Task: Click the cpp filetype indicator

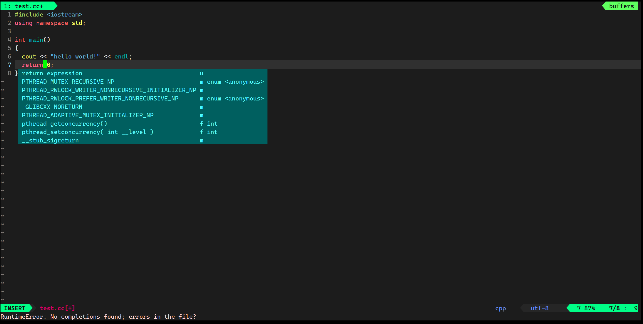Action: (500, 308)
